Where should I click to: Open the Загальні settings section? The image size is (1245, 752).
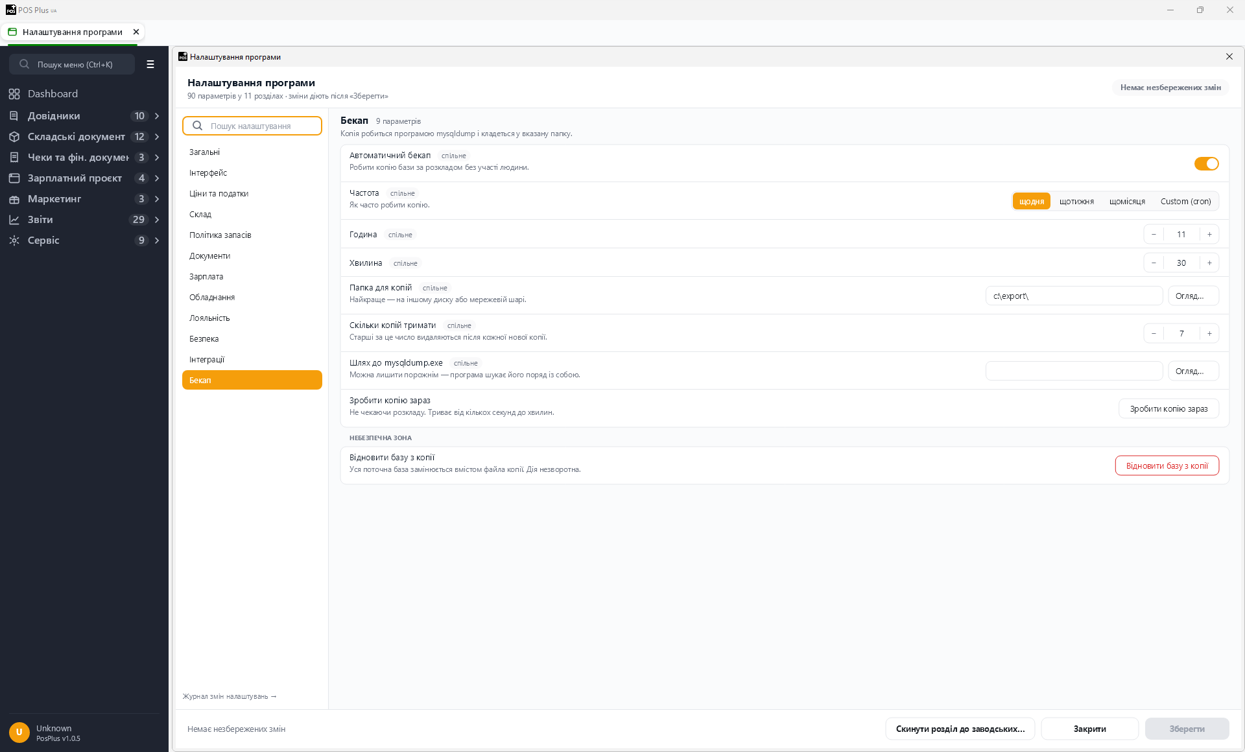(x=252, y=152)
